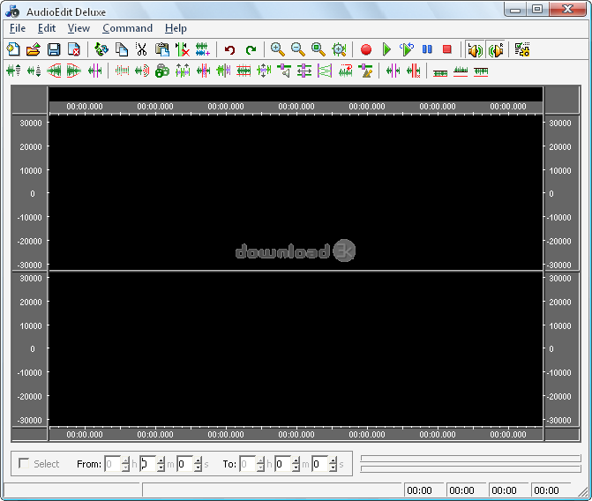Delete selection (green bar with red X)
The height and width of the screenshot is (501, 592).
183,49
